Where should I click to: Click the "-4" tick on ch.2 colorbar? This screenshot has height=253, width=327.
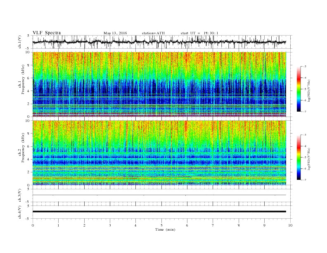[x=304, y=146]
